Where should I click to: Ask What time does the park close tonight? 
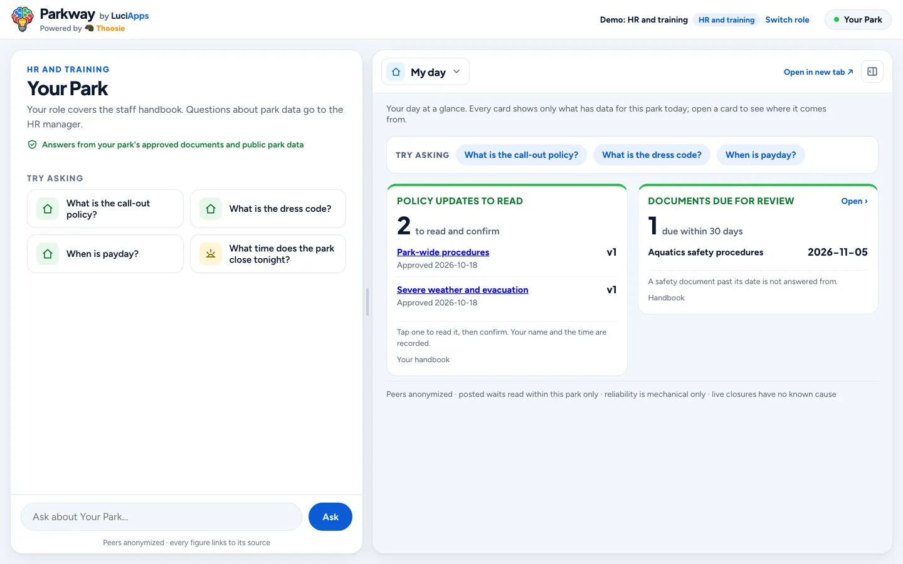(268, 254)
